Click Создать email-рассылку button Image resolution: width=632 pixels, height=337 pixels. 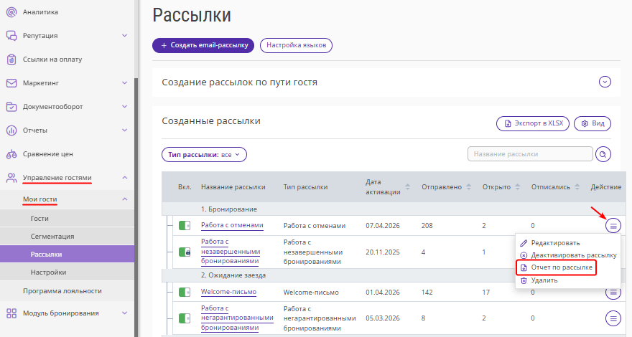(203, 45)
